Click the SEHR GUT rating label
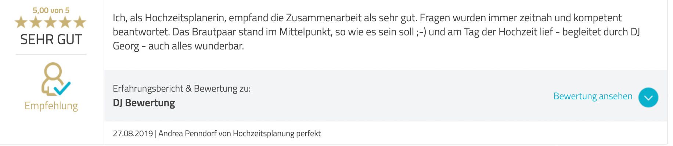This screenshot has width=673, height=146. point(51,39)
